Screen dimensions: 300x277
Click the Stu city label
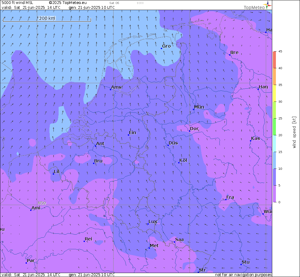coord(246,262)
